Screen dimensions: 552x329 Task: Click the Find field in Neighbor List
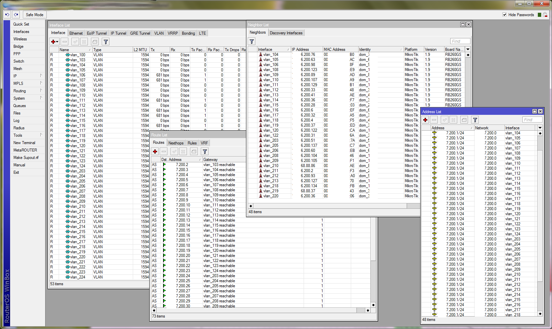(x=460, y=41)
